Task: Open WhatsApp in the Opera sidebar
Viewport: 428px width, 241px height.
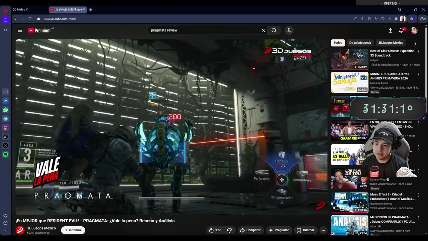Action: coord(5,110)
